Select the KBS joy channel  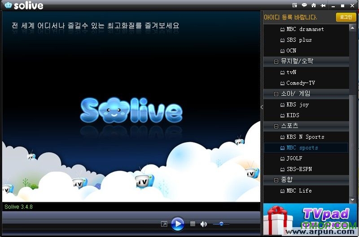(x=306, y=105)
